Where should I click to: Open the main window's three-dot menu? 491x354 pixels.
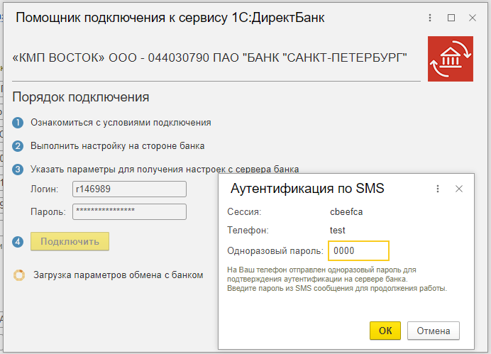click(431, 18)
